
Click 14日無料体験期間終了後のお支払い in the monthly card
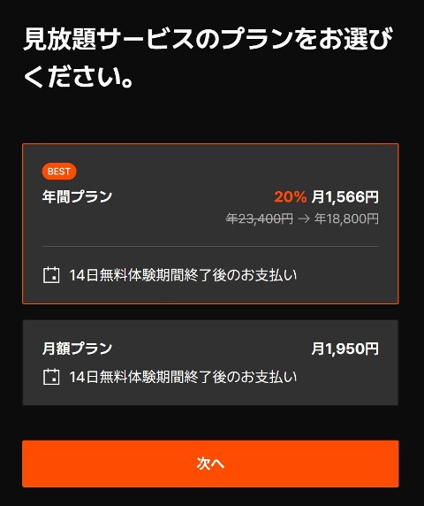coord(183,377)
